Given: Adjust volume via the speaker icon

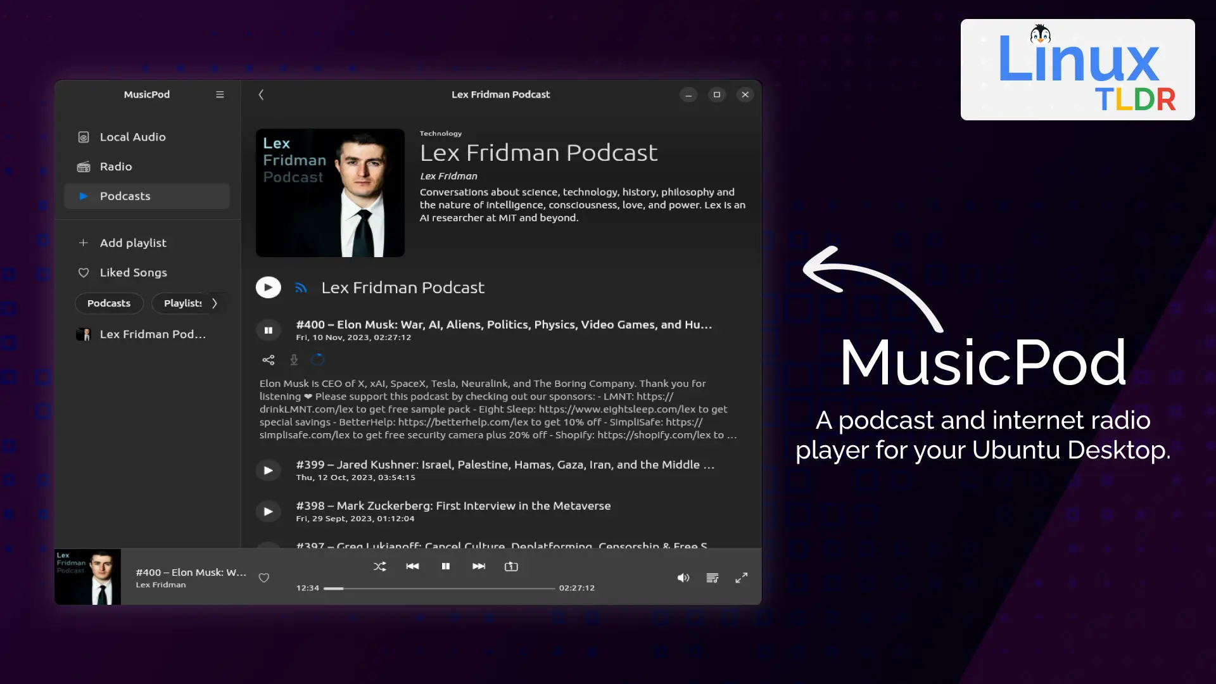Looking at the screenshot, I should tap(683, 578).
